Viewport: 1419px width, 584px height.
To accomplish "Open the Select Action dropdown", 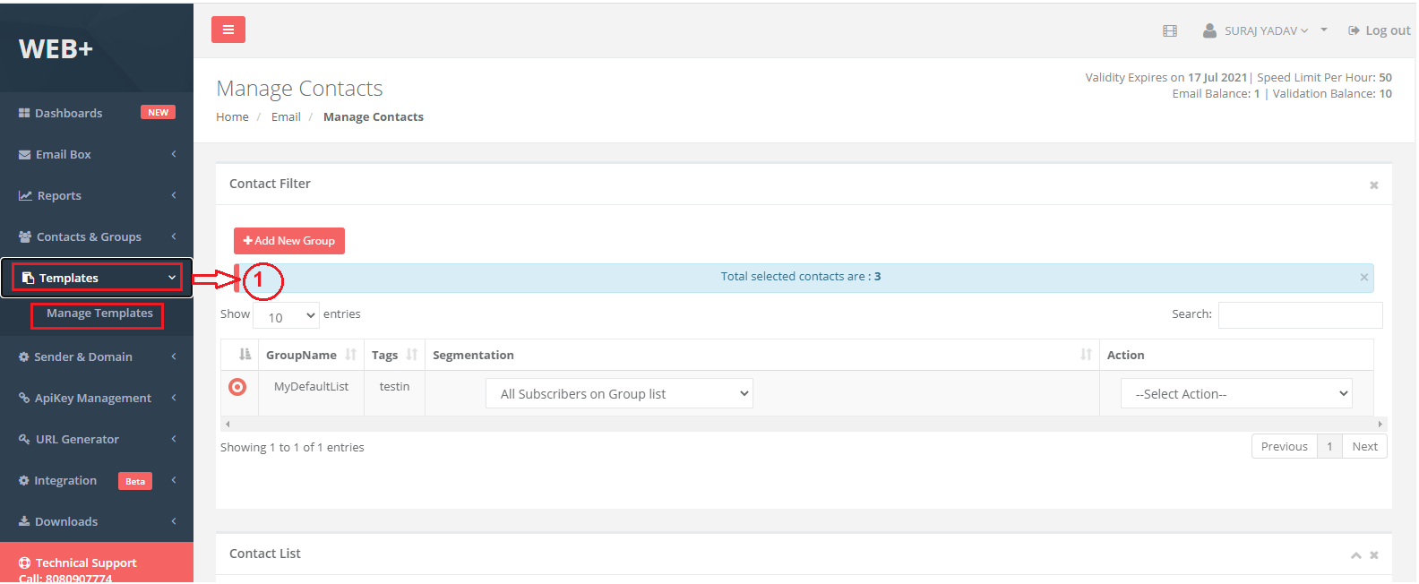I will [x=1235, y=394].
